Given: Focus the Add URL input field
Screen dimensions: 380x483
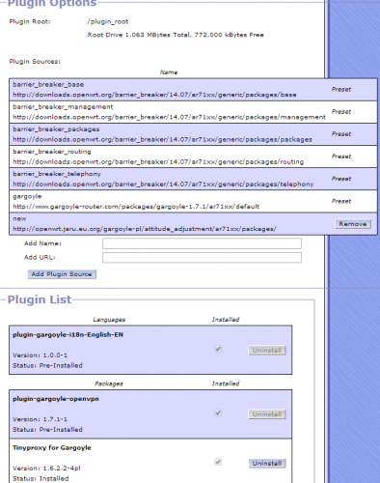Looking at the screenshot, I should pos(202,258).
